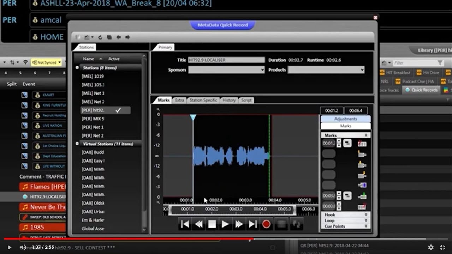
Task: Click the wifi signal icon in log toolbar
Action: [x=25, y=62]
